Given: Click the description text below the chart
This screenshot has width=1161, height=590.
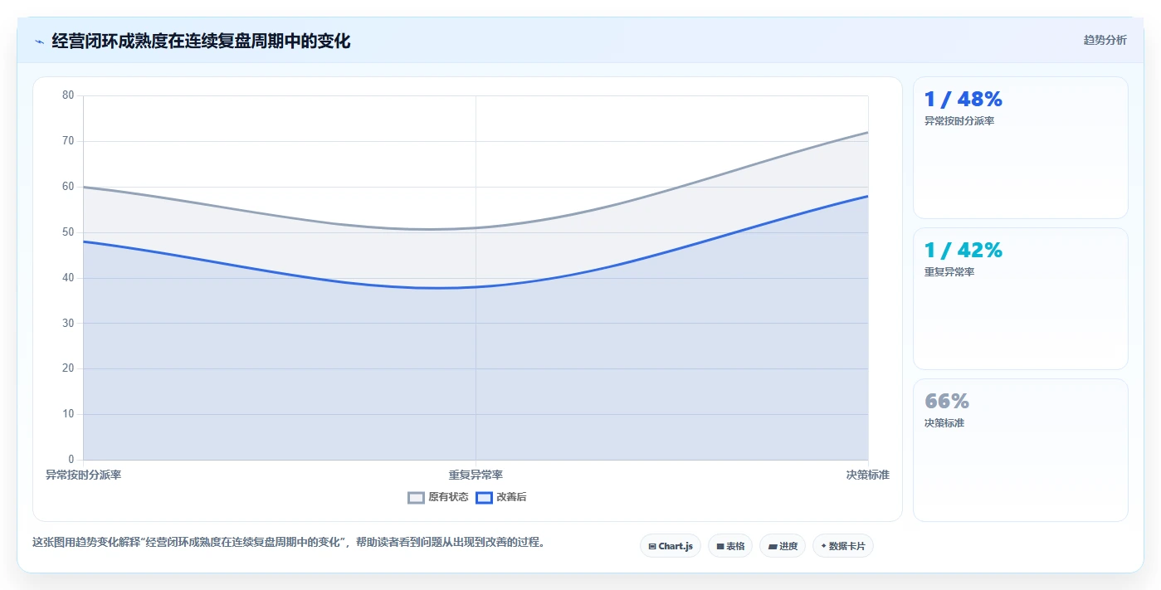Looking at the screenshot, I should 288,543.
